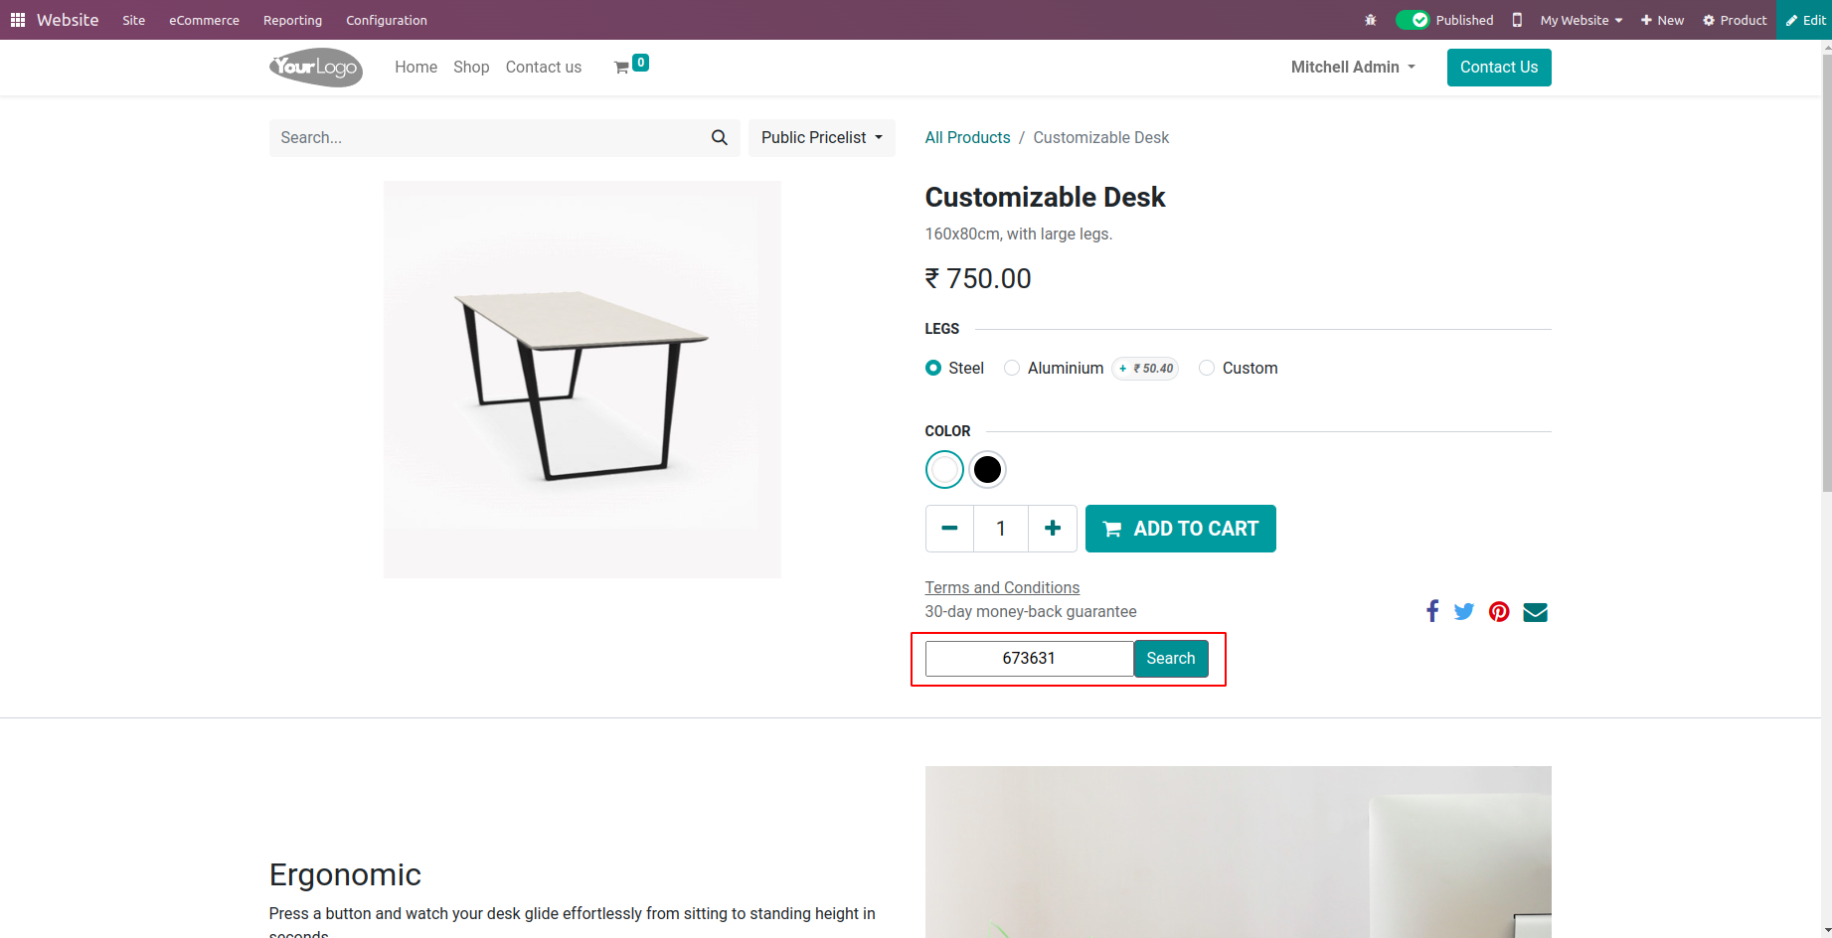Share product by email icon
This screenshot has width=1832, height=938.
point(1536,612)
